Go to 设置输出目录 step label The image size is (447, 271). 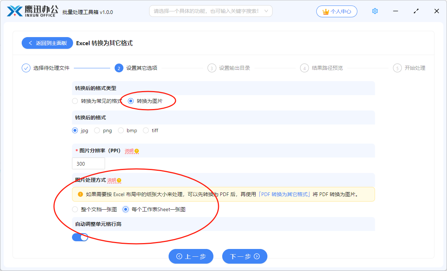(x=235, y=68)
